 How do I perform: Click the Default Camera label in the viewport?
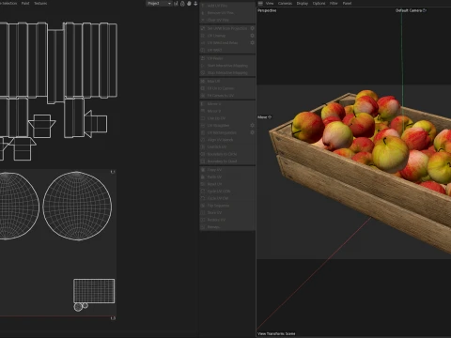[411, 10]
